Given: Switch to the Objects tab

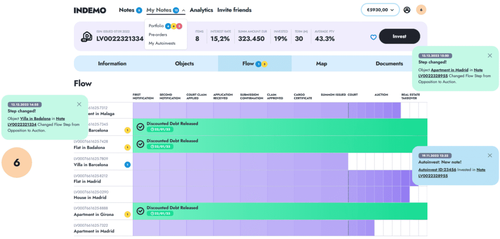Looking at the screenshot, I should [x=184, y=64].
